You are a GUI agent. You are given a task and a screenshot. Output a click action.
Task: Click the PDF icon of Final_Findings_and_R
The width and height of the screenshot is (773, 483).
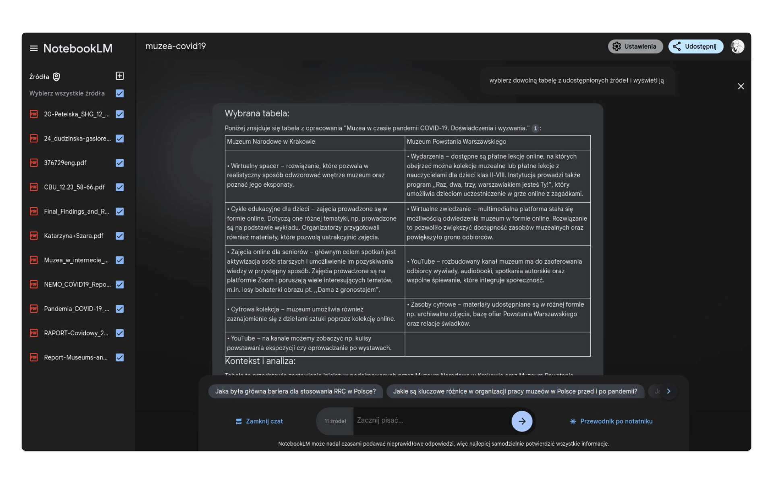pos(34,211)
